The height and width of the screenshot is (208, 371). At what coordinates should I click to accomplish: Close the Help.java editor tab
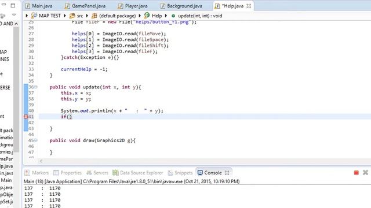point(249,6)
